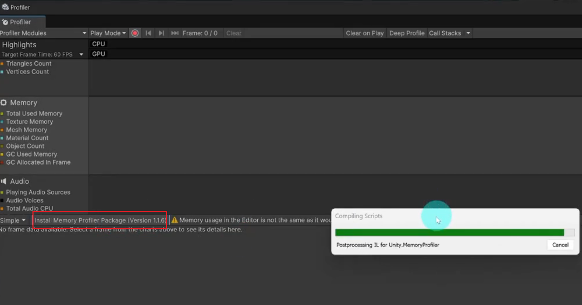Step to next frame
Image resolution: width=582 pixels, height=305 pixels.
161,33
